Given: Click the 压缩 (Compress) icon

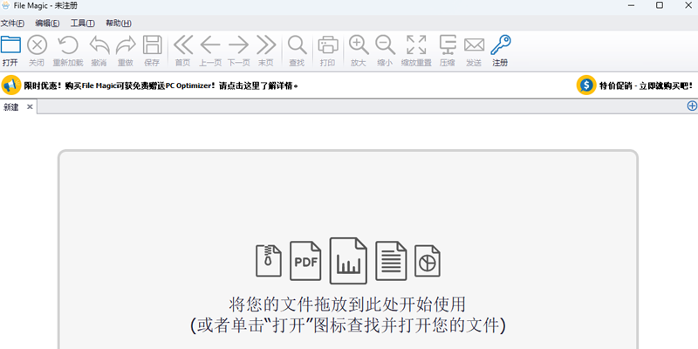Looking at the screenshot, I should (448, 45).
